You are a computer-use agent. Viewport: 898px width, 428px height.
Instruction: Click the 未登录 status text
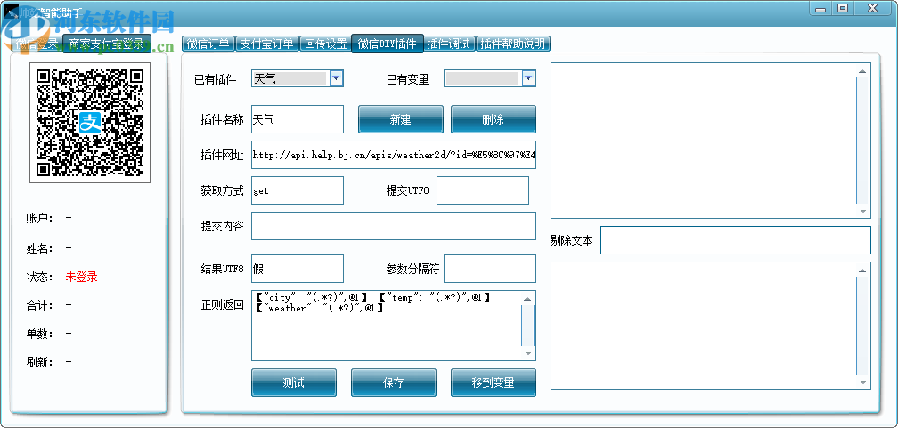click(81, 277)
